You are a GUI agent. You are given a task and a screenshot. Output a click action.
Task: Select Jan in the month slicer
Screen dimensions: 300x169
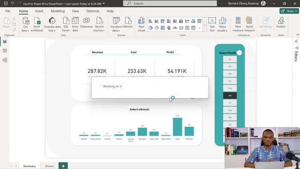tap(230, 59)
